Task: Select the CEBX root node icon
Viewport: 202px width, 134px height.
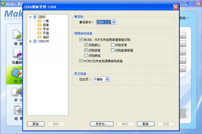Action: click(x=35, y=17)
